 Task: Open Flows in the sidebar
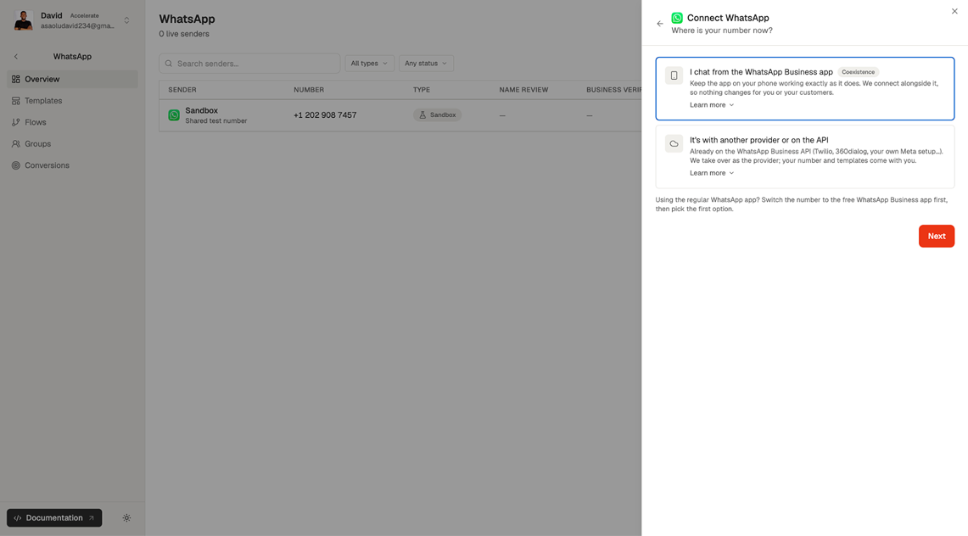click(x=72, y=122)
